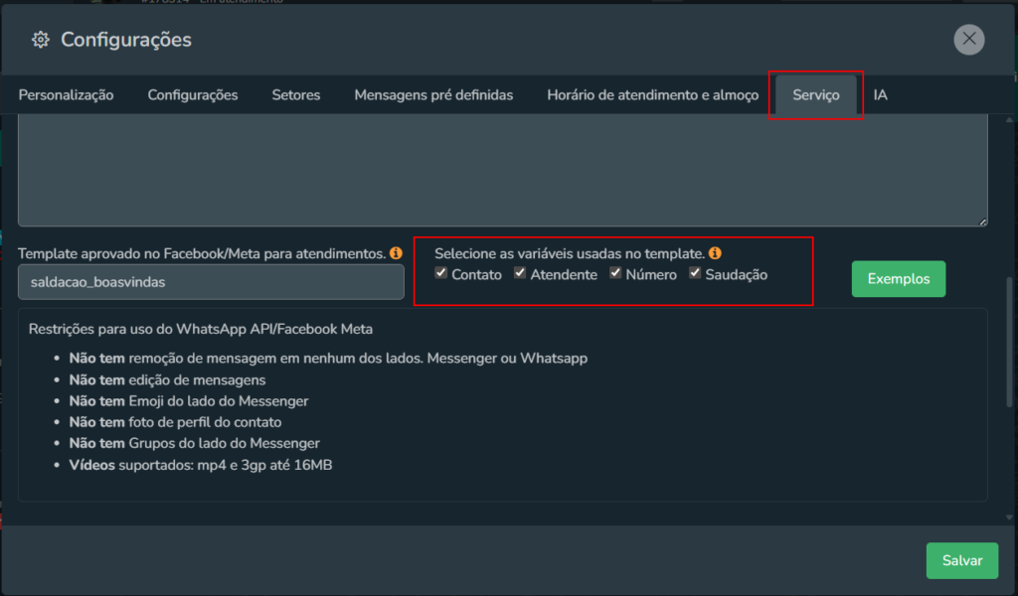Toggle the Saudação checkbox
This screenshot has width=1018, height=596.
click(695, 273)
